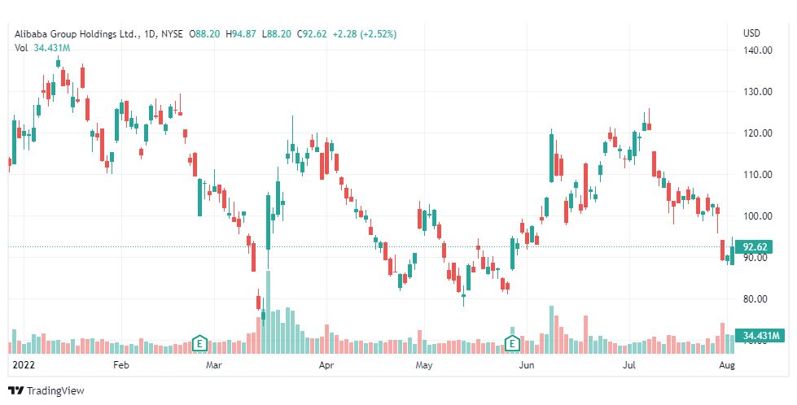Click the USD currency label
The image size is (797, 405).
coord(751,33)
